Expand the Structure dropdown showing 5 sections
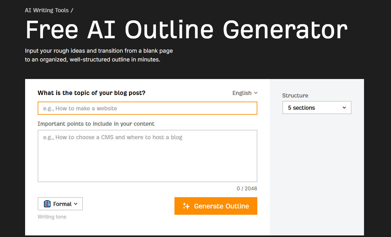This screenshot has width=391, height=237. click(317, 108)
